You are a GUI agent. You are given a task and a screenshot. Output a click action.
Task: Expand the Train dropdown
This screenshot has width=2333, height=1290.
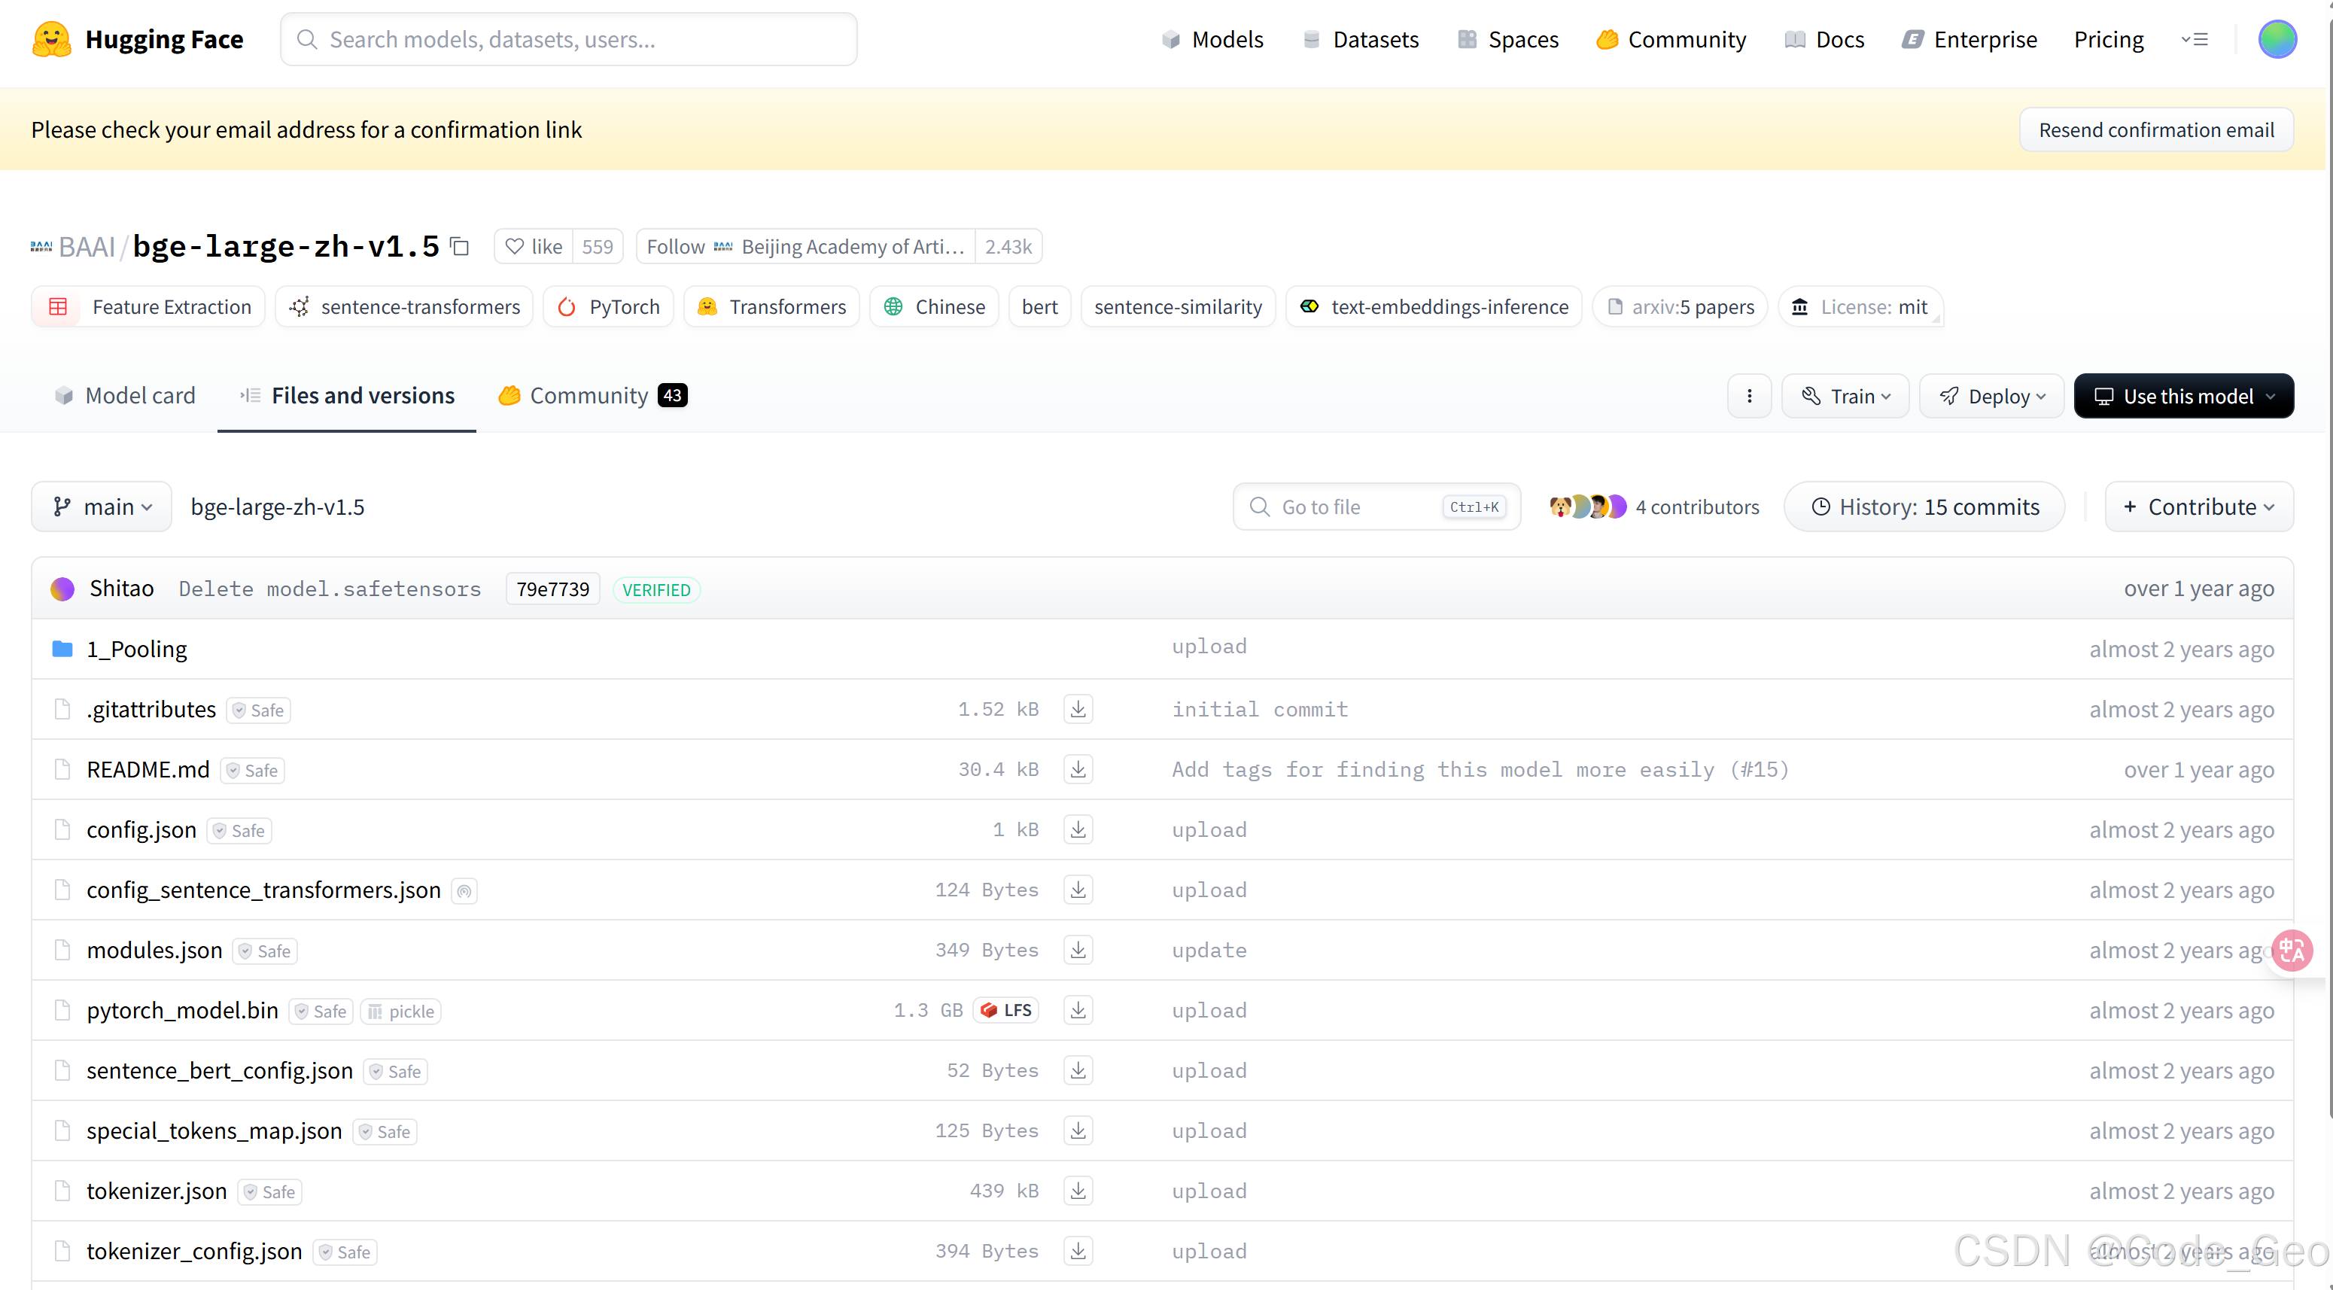[1845, 396]
